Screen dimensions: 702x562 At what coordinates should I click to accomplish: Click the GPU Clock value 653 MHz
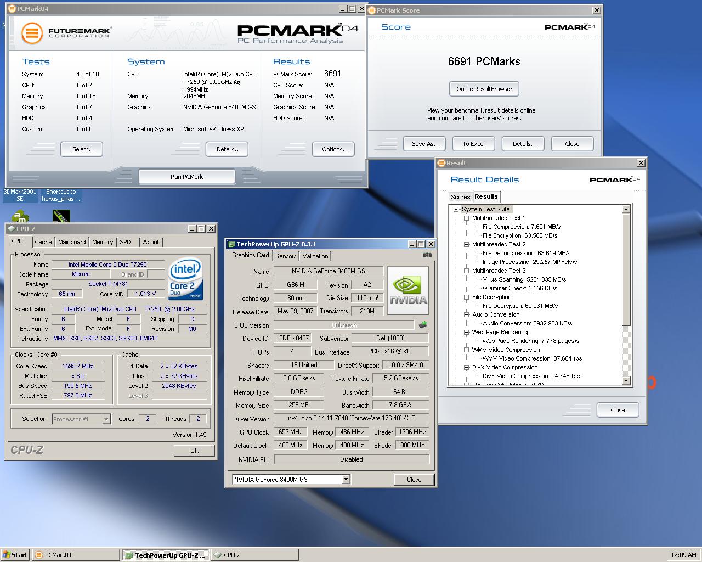click(x=291, y=432)
